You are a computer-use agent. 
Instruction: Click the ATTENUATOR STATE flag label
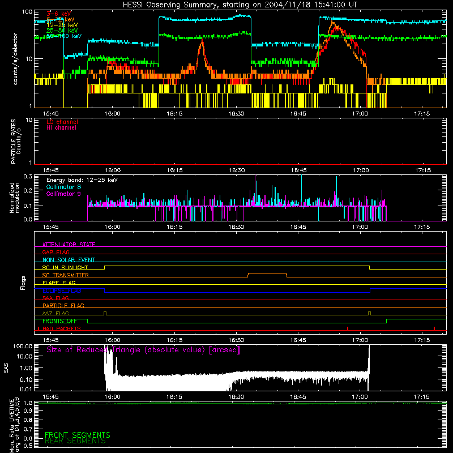click(x=69, y=245)
